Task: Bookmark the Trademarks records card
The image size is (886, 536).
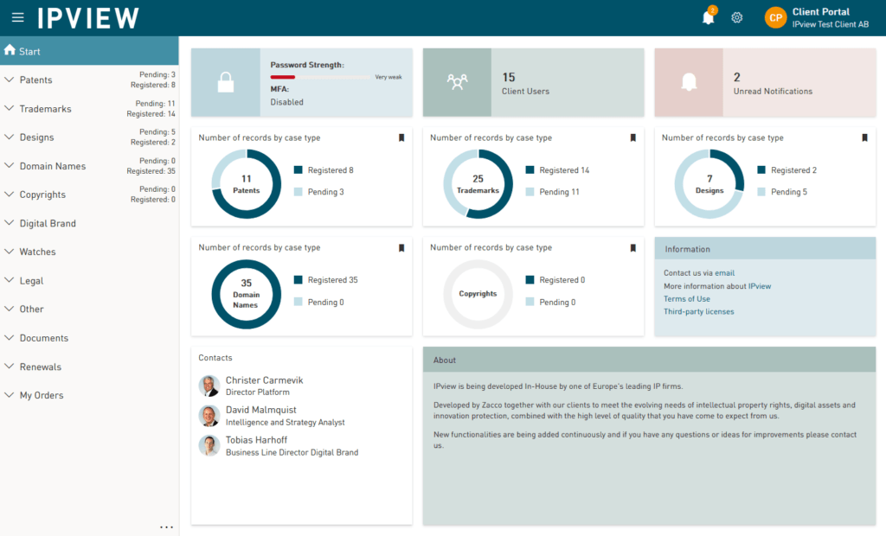Action: click(x=633, y=137)
